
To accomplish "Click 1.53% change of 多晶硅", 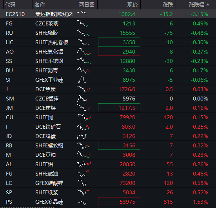I will 200,202.
